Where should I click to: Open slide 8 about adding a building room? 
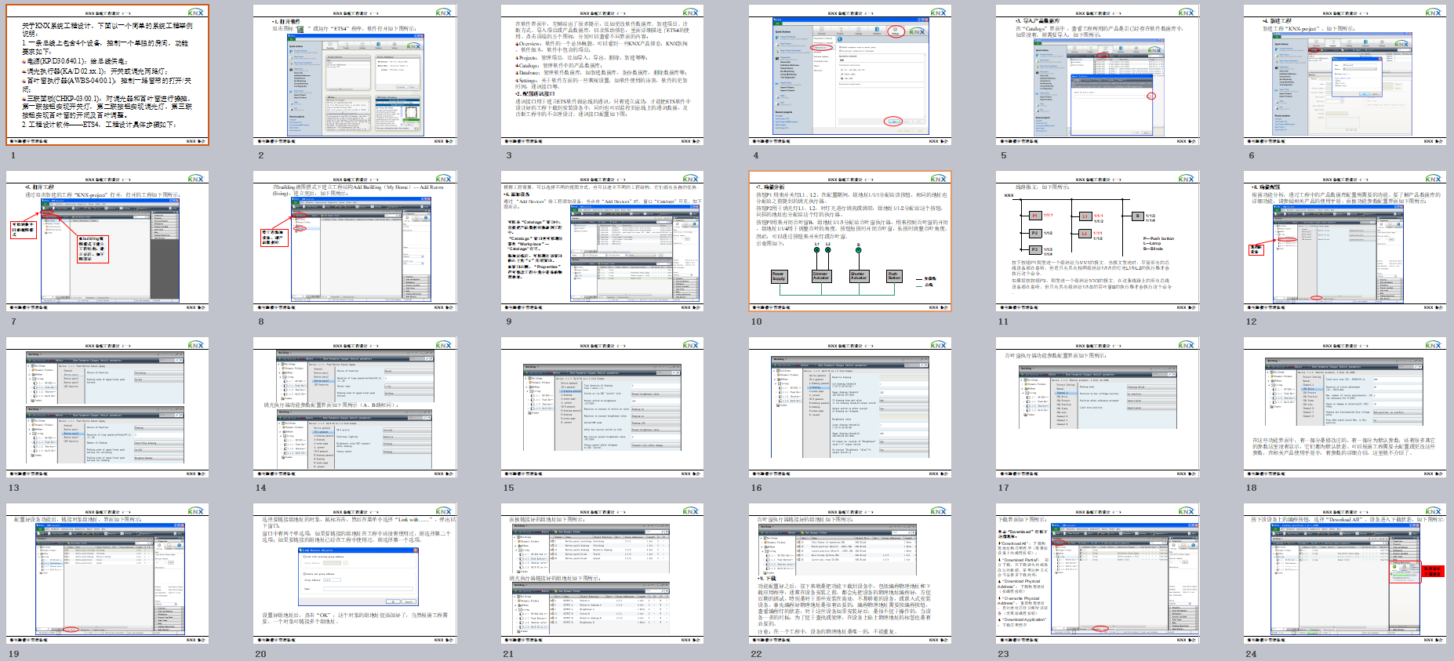[x=354, y=242]
